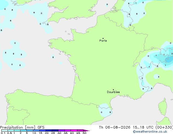Image resolution: width=173 pixels, height=134 pixels.
Task: Click the '0.1' legend scale number
Action: coord(3,133)
